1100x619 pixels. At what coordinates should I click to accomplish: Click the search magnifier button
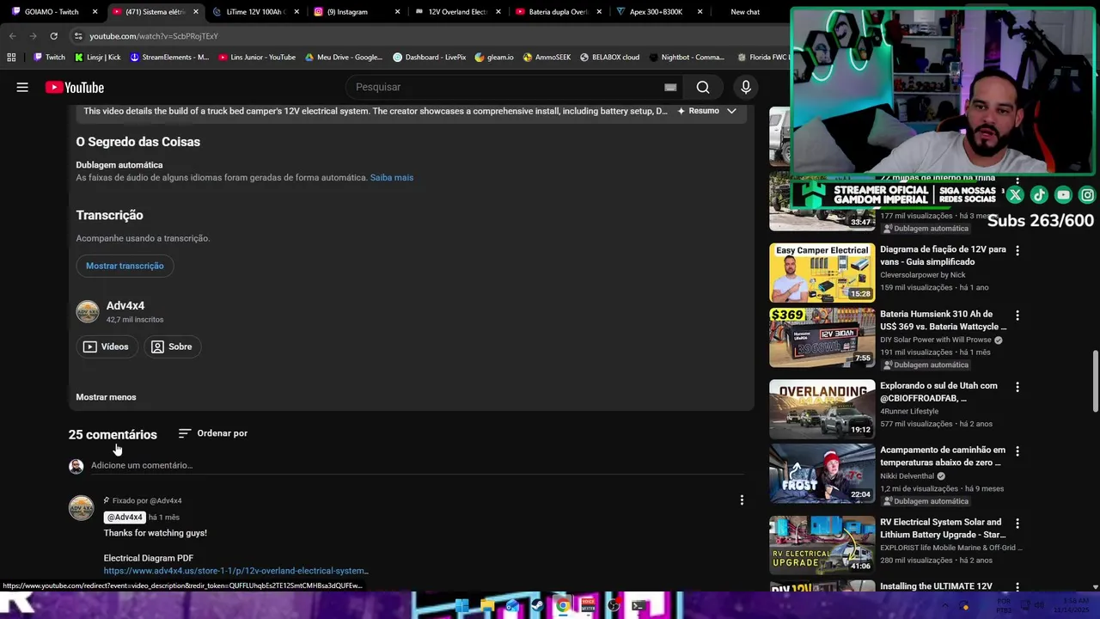click(703, 87)
